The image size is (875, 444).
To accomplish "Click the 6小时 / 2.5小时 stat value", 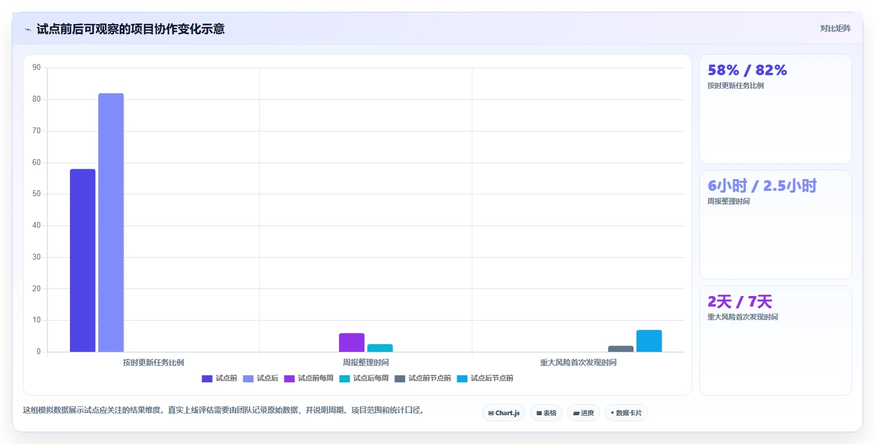I will click(762, 186).
